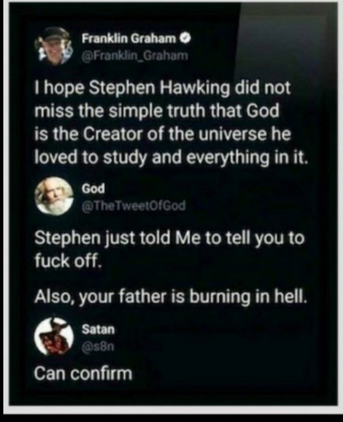Click the 'fuck off.' line in God's reply

click(69, 261)
